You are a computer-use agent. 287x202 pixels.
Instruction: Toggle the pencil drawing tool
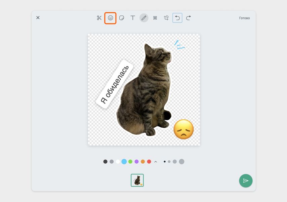pyautogui.click(x=144, y=18)
